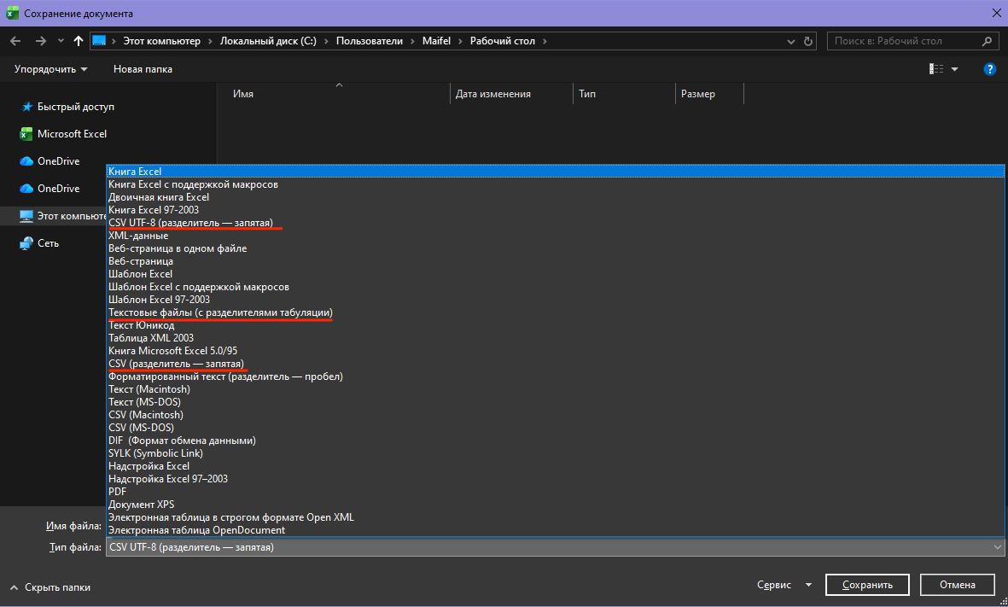Open help via blue question icon

point(990,69)
